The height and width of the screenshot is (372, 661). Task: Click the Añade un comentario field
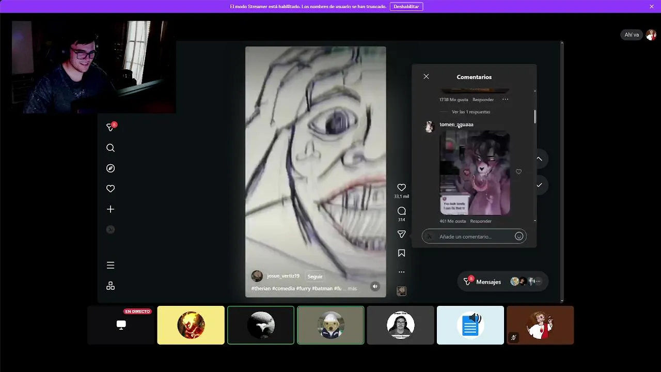click(474, 236)
